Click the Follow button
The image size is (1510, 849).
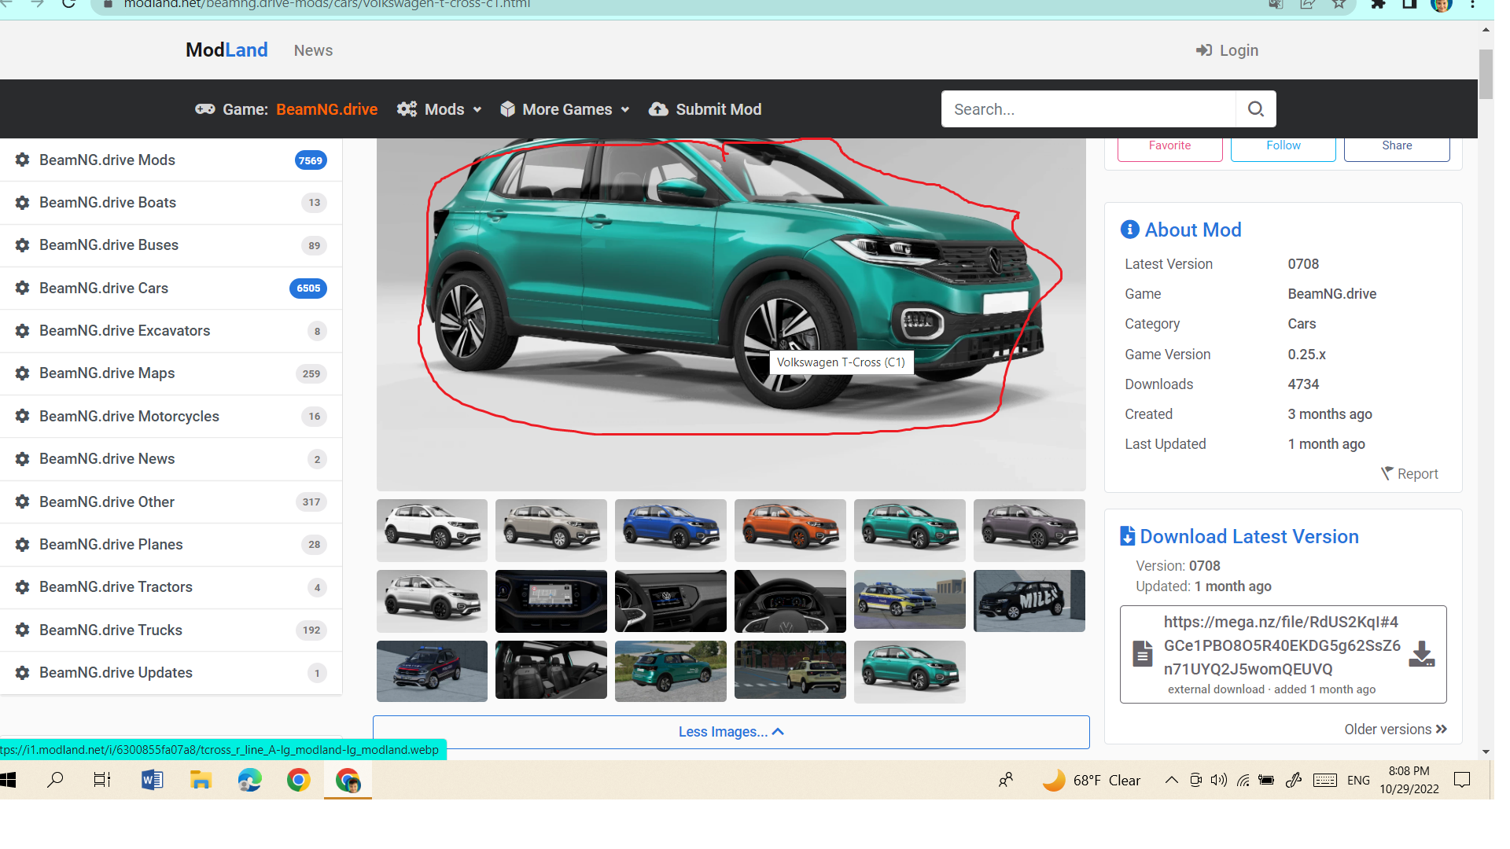(x=1283, y=147)
